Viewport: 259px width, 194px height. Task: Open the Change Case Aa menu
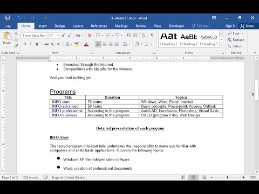coord(79,36)
